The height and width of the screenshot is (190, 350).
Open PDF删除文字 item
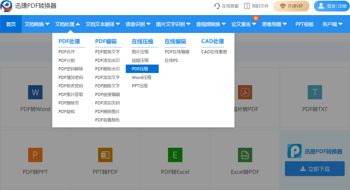(107, 86)
